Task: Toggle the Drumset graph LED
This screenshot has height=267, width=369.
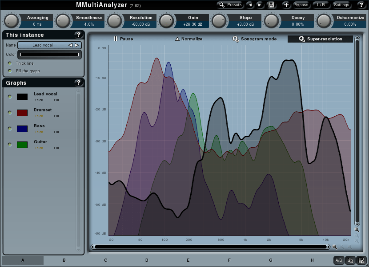Action: tap(10, 113)
